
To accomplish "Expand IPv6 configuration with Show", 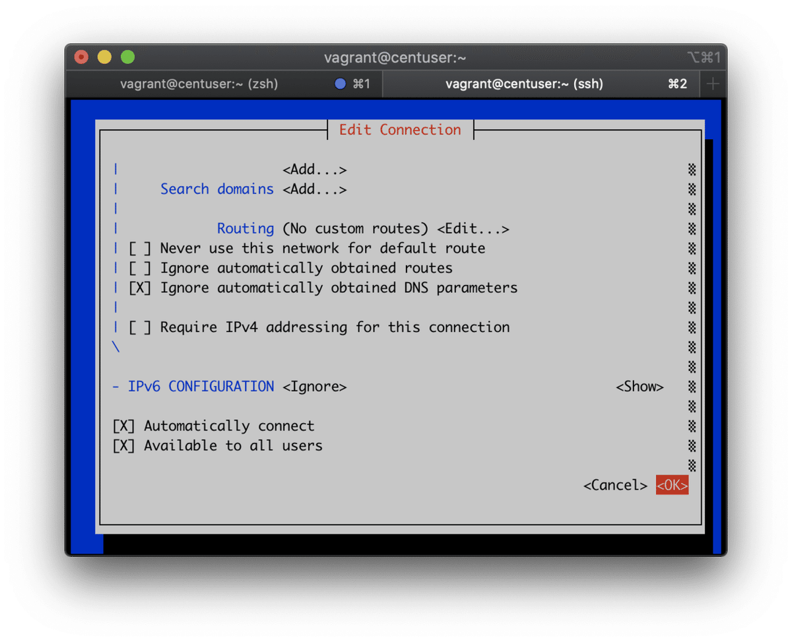I will [640, 387].
